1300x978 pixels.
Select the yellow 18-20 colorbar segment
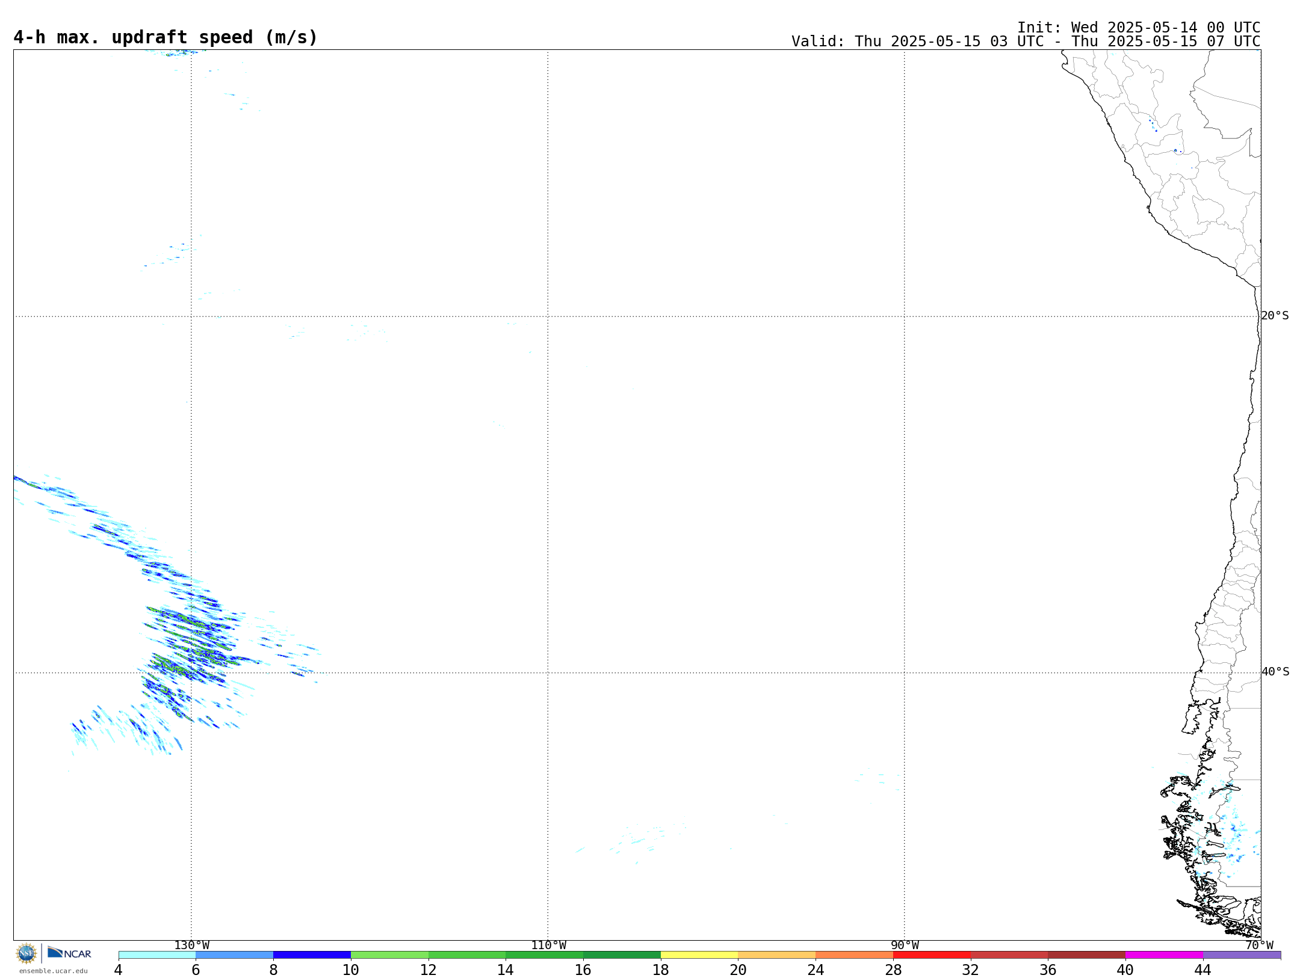click(699, 955)
